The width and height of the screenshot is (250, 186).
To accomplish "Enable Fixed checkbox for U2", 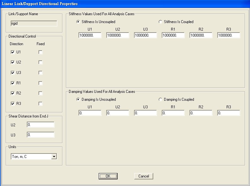I will [40, 62].
